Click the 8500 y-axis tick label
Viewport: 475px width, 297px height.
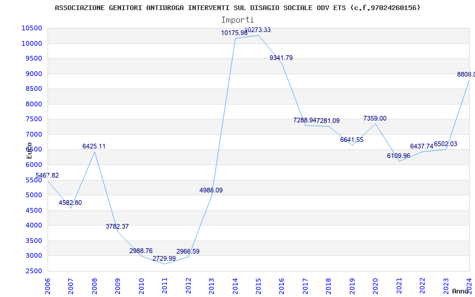point(33,89)
